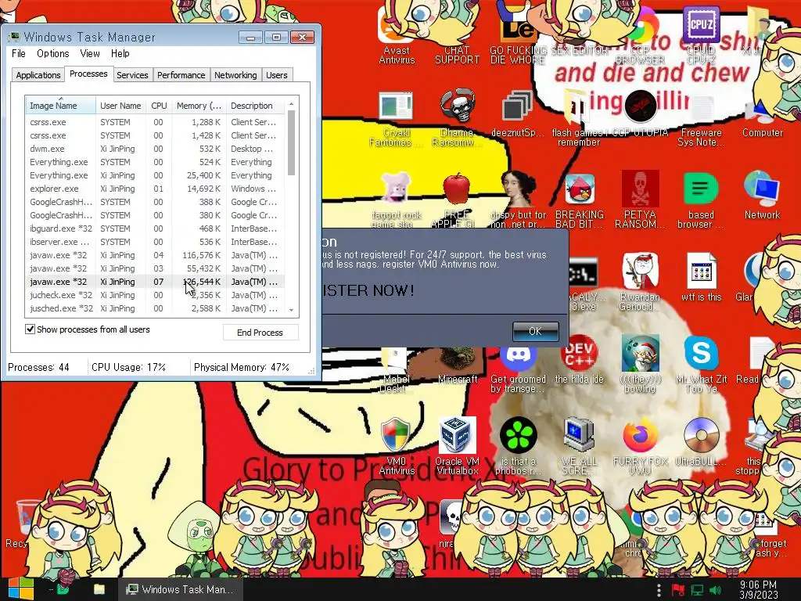Open the Help menu in Task Manager

coord(120,53)
